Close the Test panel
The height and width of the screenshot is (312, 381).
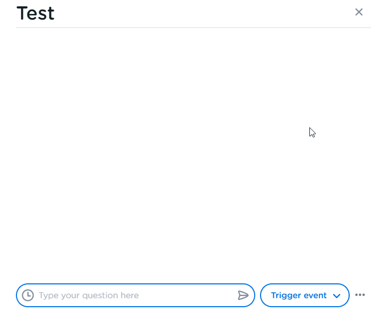pyautogui.click(x=359, y=12)
